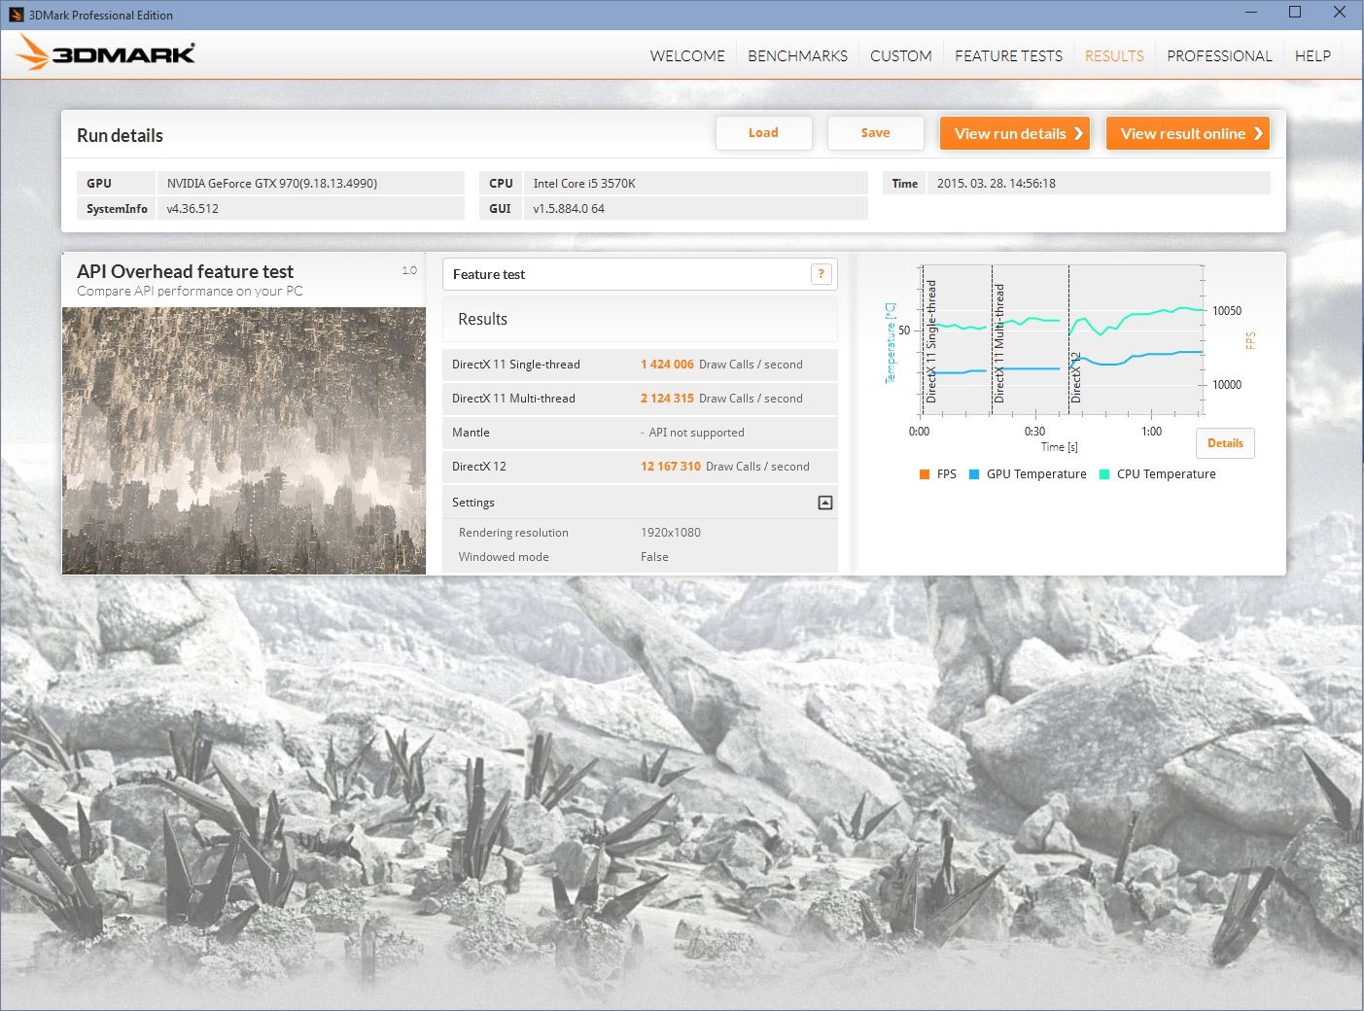Open the FEATURE TESTS tab

(x=1008, y=55)
